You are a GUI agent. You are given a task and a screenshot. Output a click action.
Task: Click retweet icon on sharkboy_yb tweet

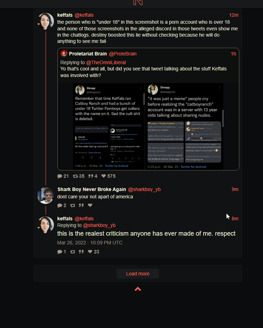click(x=72, y=205)
